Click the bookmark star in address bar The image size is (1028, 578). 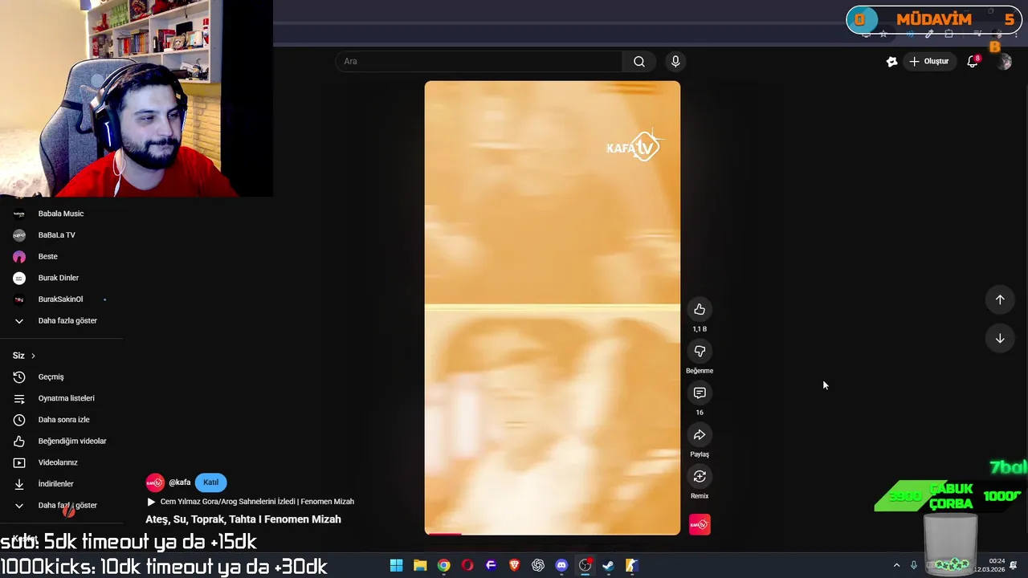[883, 34]
